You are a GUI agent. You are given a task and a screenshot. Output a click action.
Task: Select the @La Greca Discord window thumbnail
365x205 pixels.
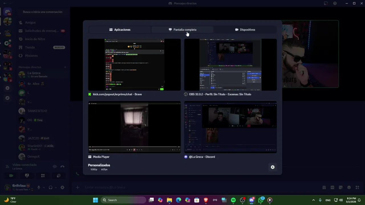(x=230, y=127)
